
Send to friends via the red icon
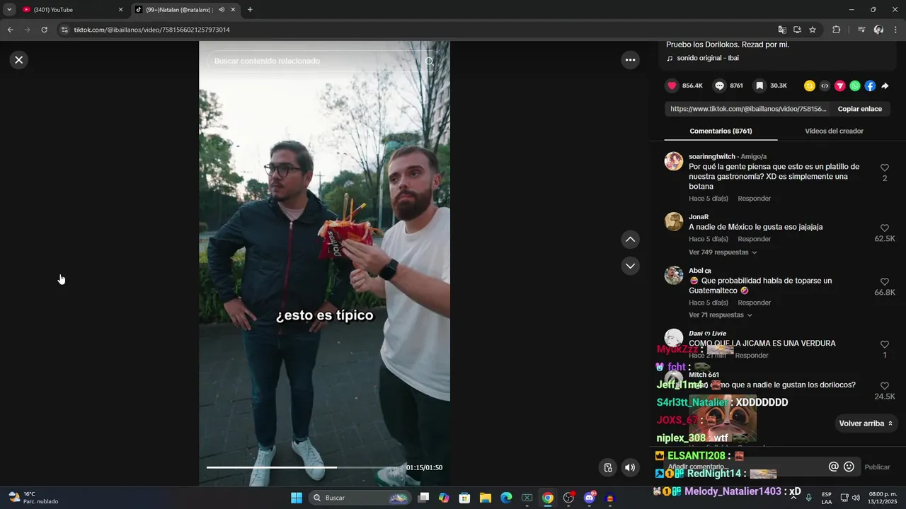pos(840,86)
